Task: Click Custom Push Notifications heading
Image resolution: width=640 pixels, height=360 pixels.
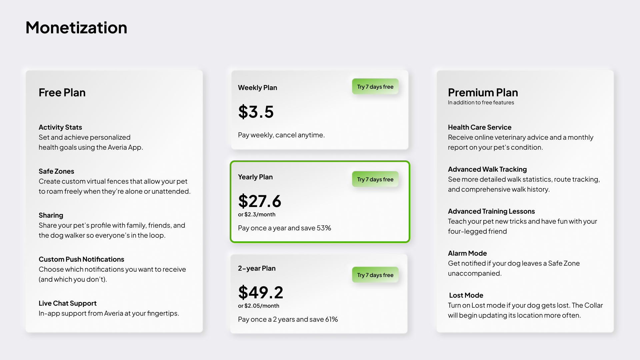Action: click(x=81, y=259)
